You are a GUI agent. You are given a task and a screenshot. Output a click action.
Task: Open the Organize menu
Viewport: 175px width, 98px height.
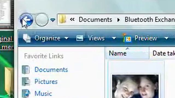click(47, 38)
